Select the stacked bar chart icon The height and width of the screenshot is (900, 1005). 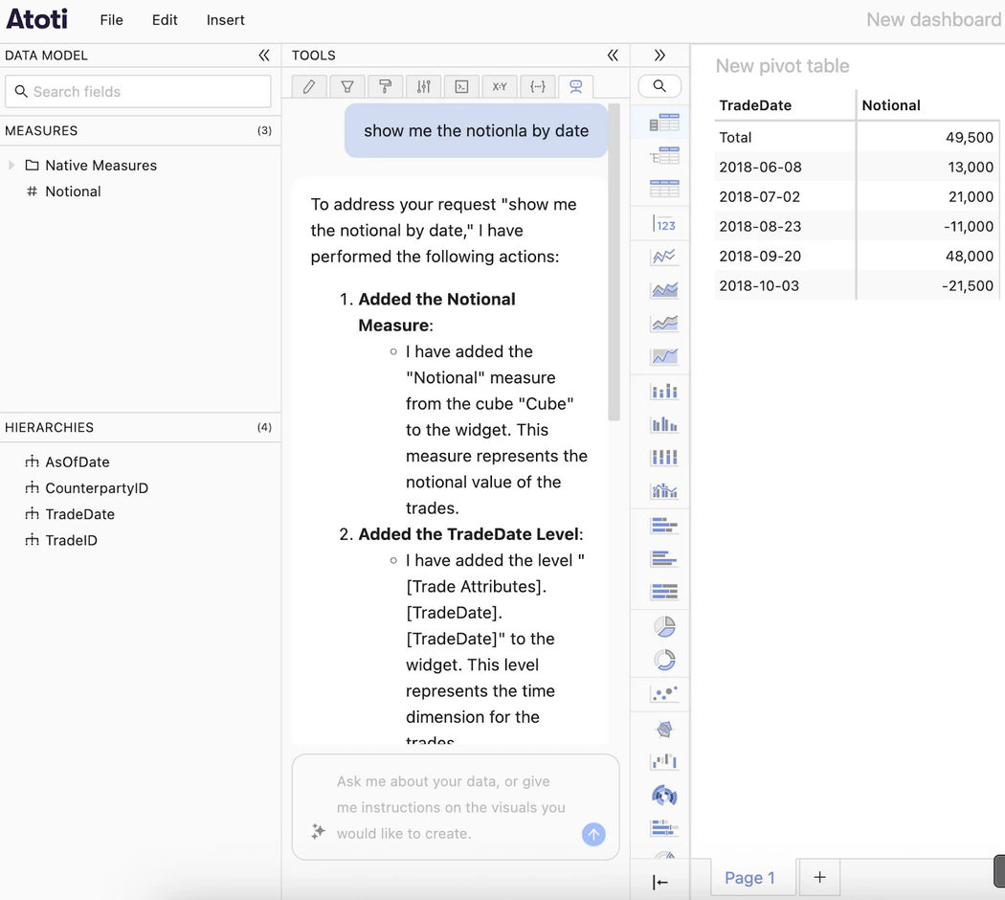click(x=664, y=526)
